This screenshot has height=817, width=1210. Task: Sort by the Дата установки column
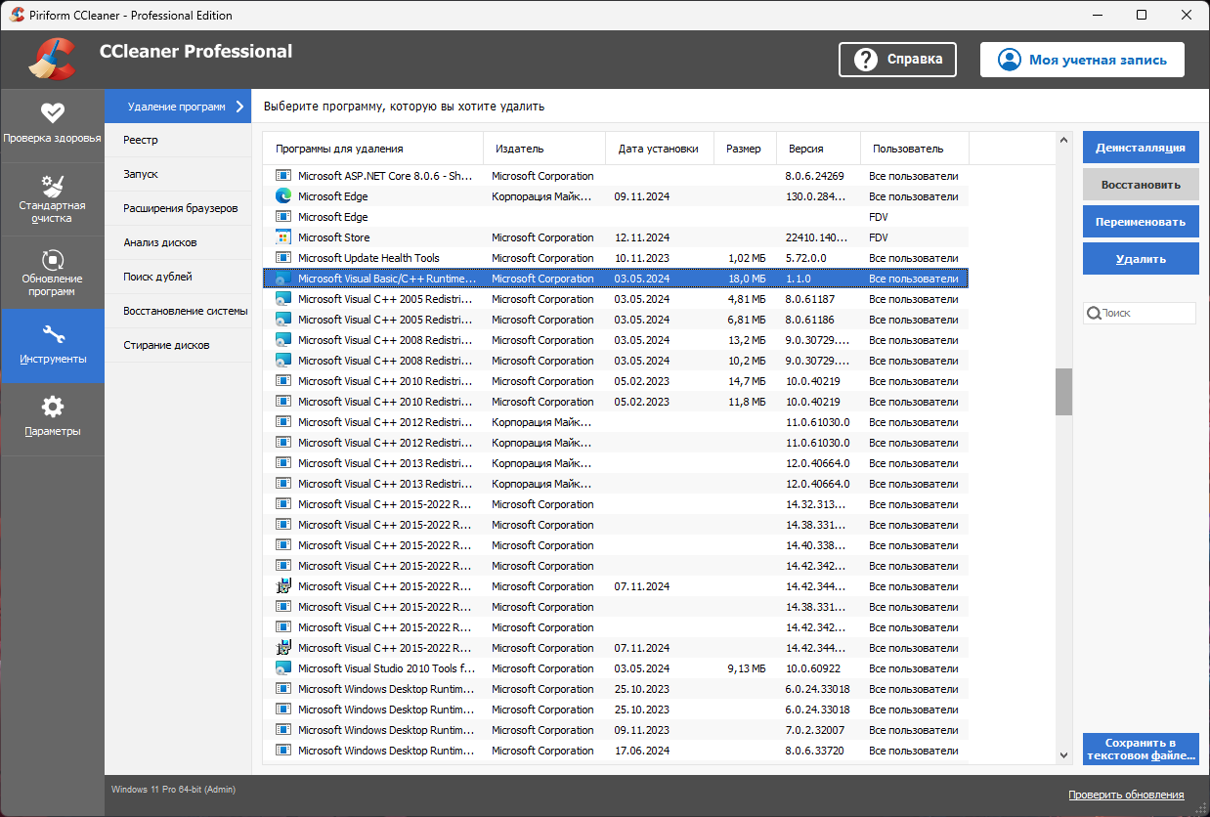pos(660,149)
